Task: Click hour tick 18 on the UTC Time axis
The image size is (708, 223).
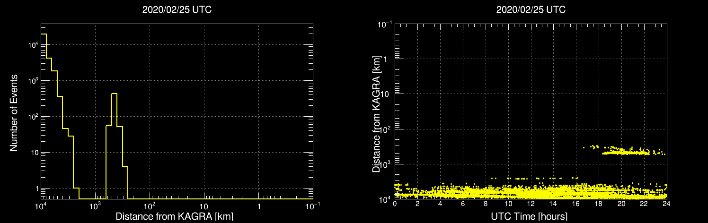Action: tap(599, 204)
